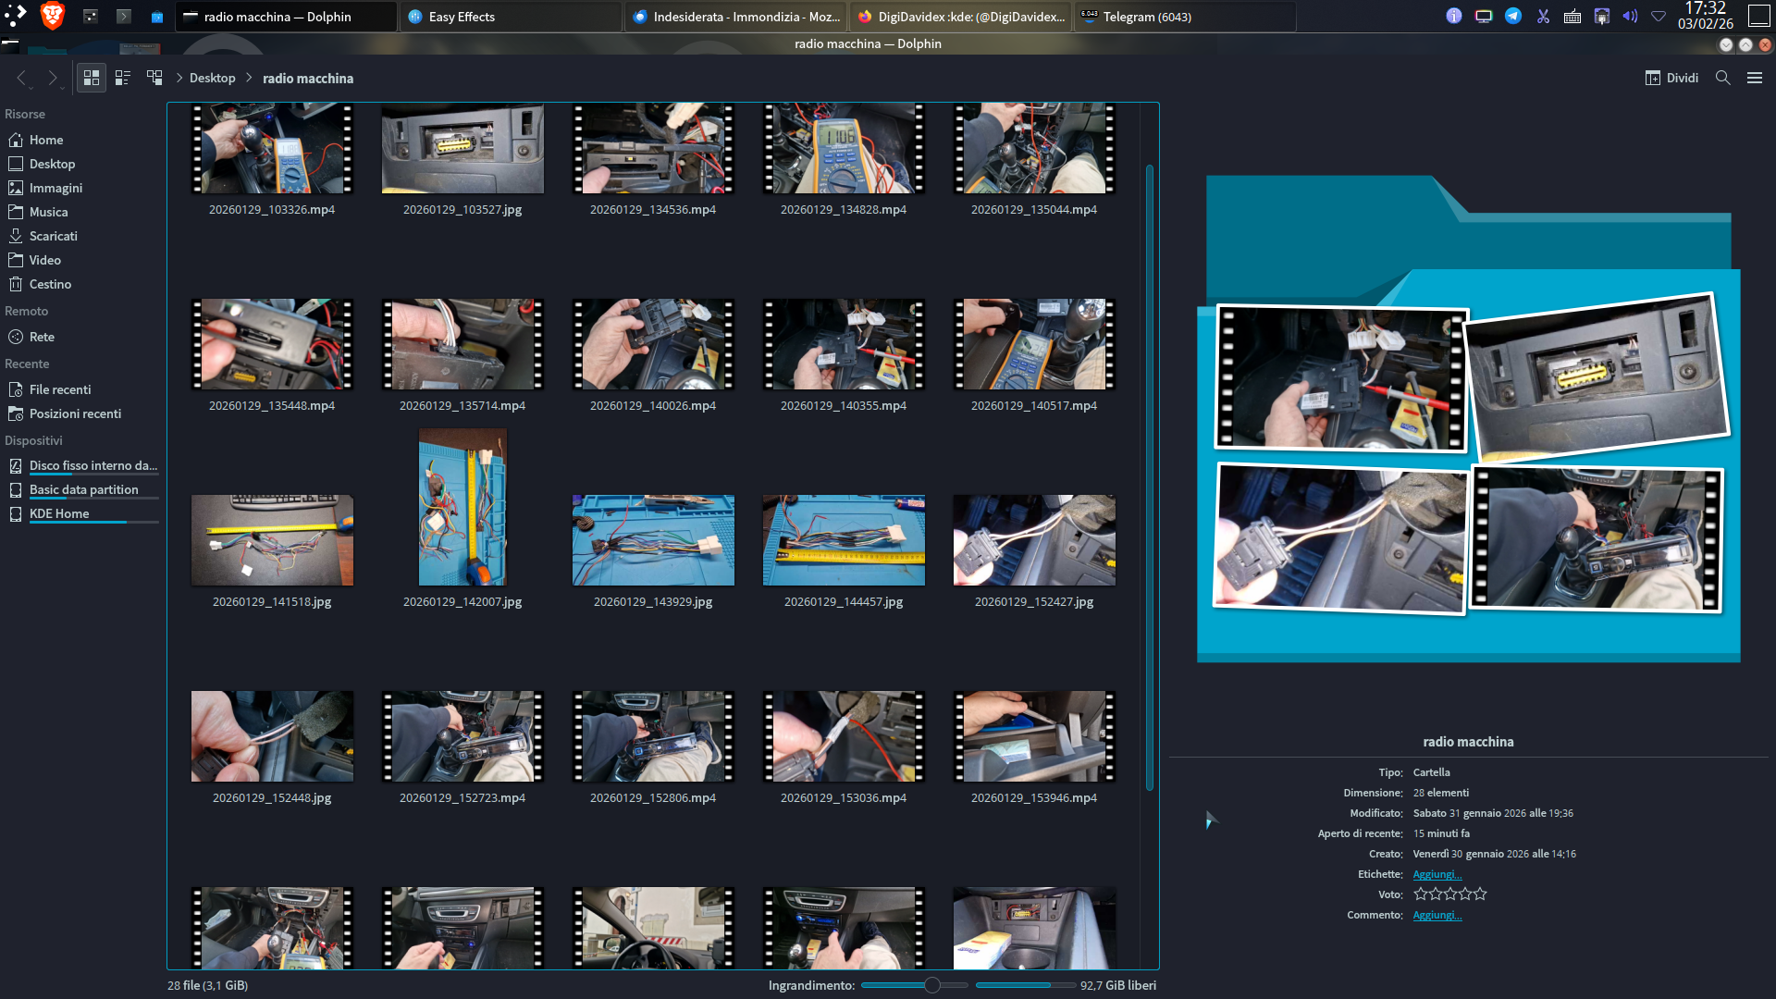
Task: Go back with the back arrow
Action: [21, 79]
